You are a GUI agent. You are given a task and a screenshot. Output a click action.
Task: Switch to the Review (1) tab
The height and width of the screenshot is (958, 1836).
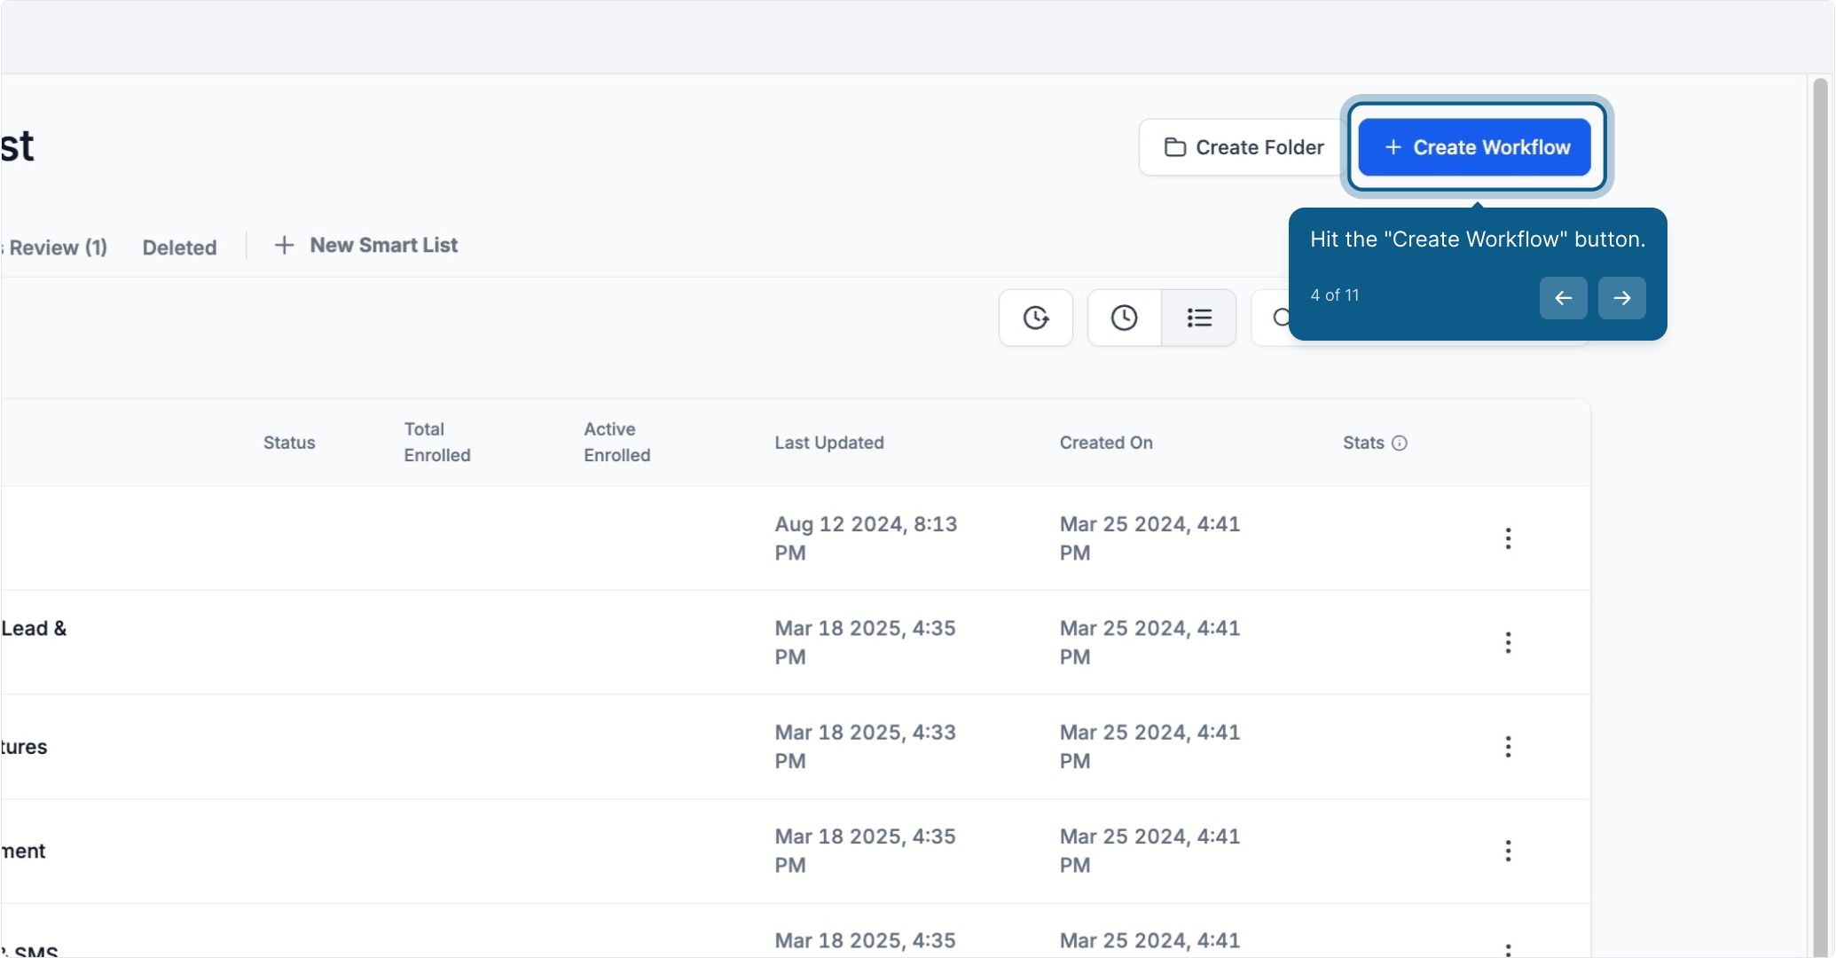(x=55, y=247)
